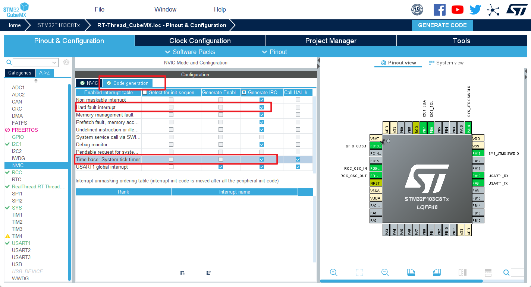Click the best-fit frame icon in Pinout view
The image size is (531, 287).
coord(359,272)
